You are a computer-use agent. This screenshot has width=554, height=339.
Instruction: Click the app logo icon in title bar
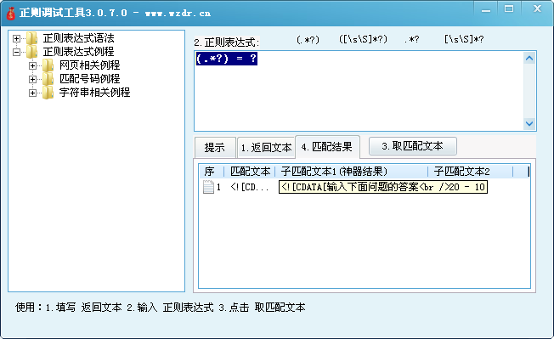(10, 13)
